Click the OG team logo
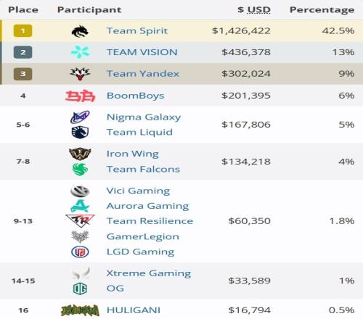 click(x=80, y=289)
